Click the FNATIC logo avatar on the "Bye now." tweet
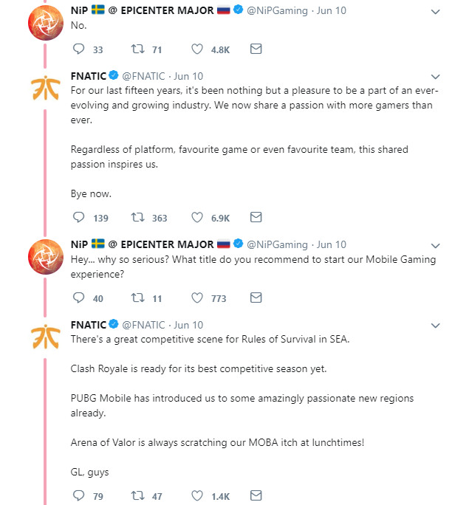Viewport: 469px width, 505px height. (45, 88)
